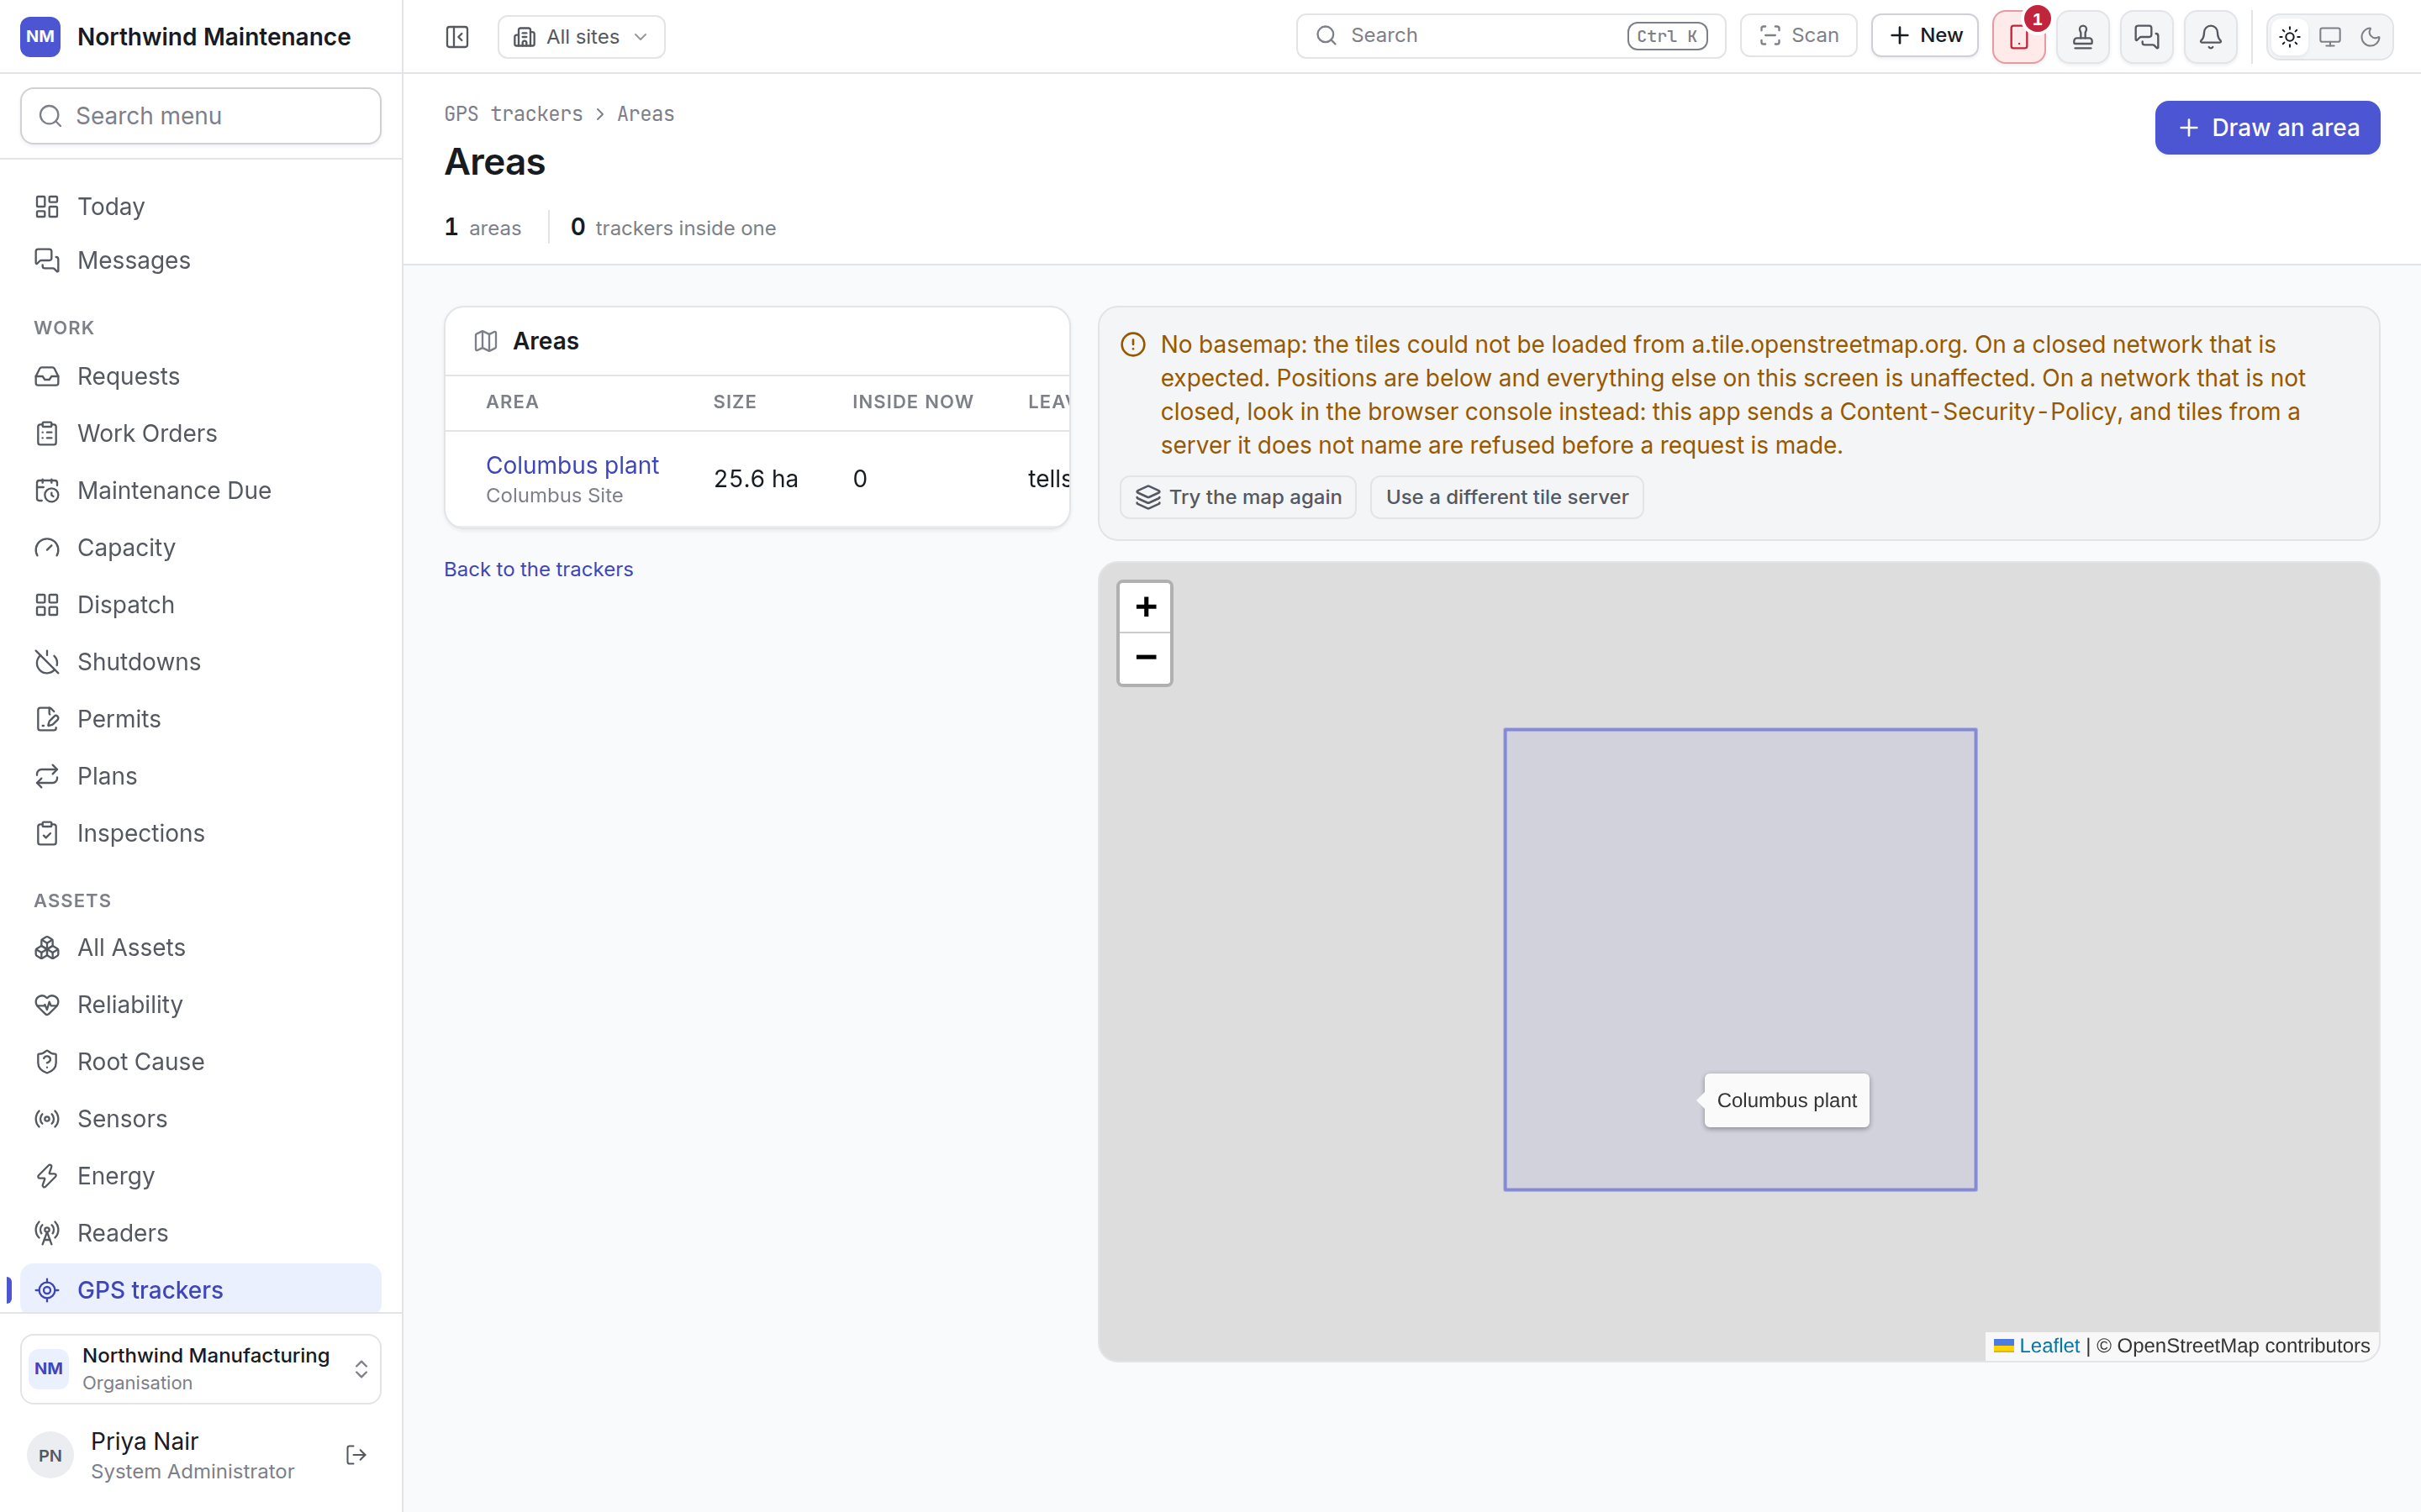Open Permits icon item
2421x1512 pixels.
tap(201, 718)
